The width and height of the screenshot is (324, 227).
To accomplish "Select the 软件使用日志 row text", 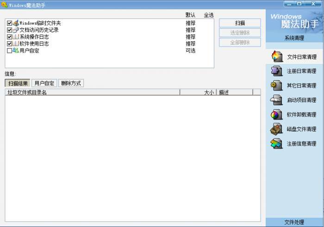I will (34, 44).
